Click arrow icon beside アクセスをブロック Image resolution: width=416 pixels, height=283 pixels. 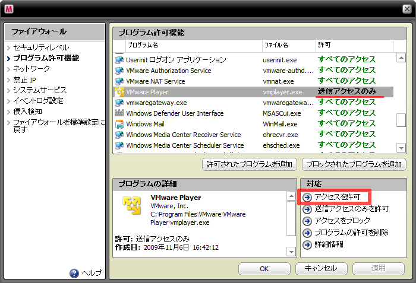pos(307,221)
